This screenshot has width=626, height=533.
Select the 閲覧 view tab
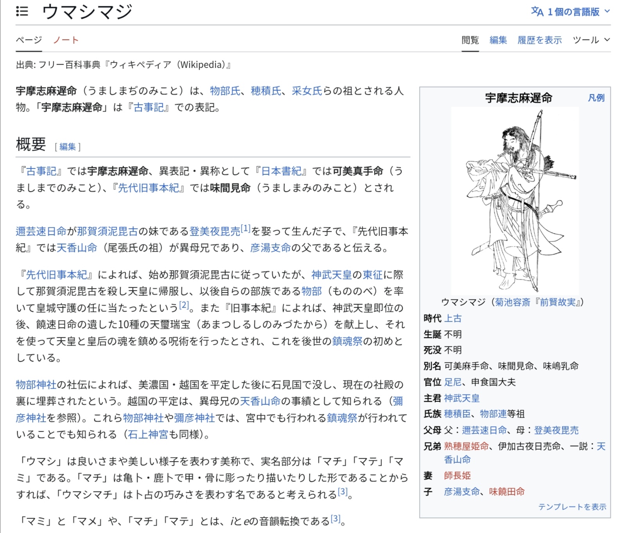coord(470,40)
